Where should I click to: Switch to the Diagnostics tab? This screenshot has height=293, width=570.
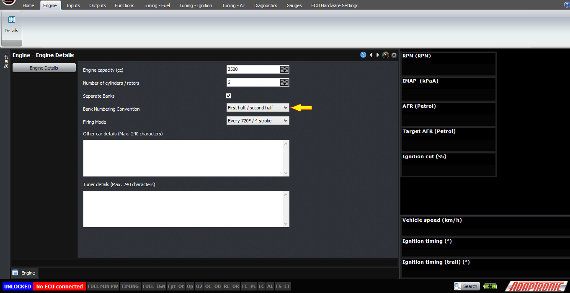pyautogui.click(x=266, y=5)
